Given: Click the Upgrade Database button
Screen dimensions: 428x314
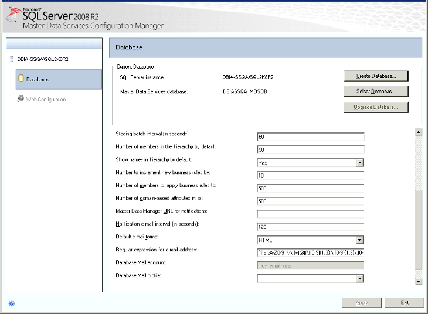Looking at the screenshot, I should [x=376, y=107].
